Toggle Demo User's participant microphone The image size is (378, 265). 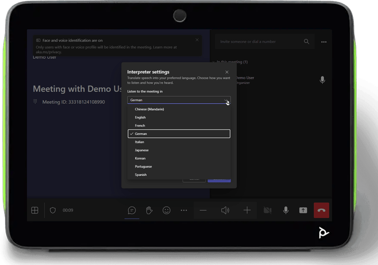click(322, 80)
